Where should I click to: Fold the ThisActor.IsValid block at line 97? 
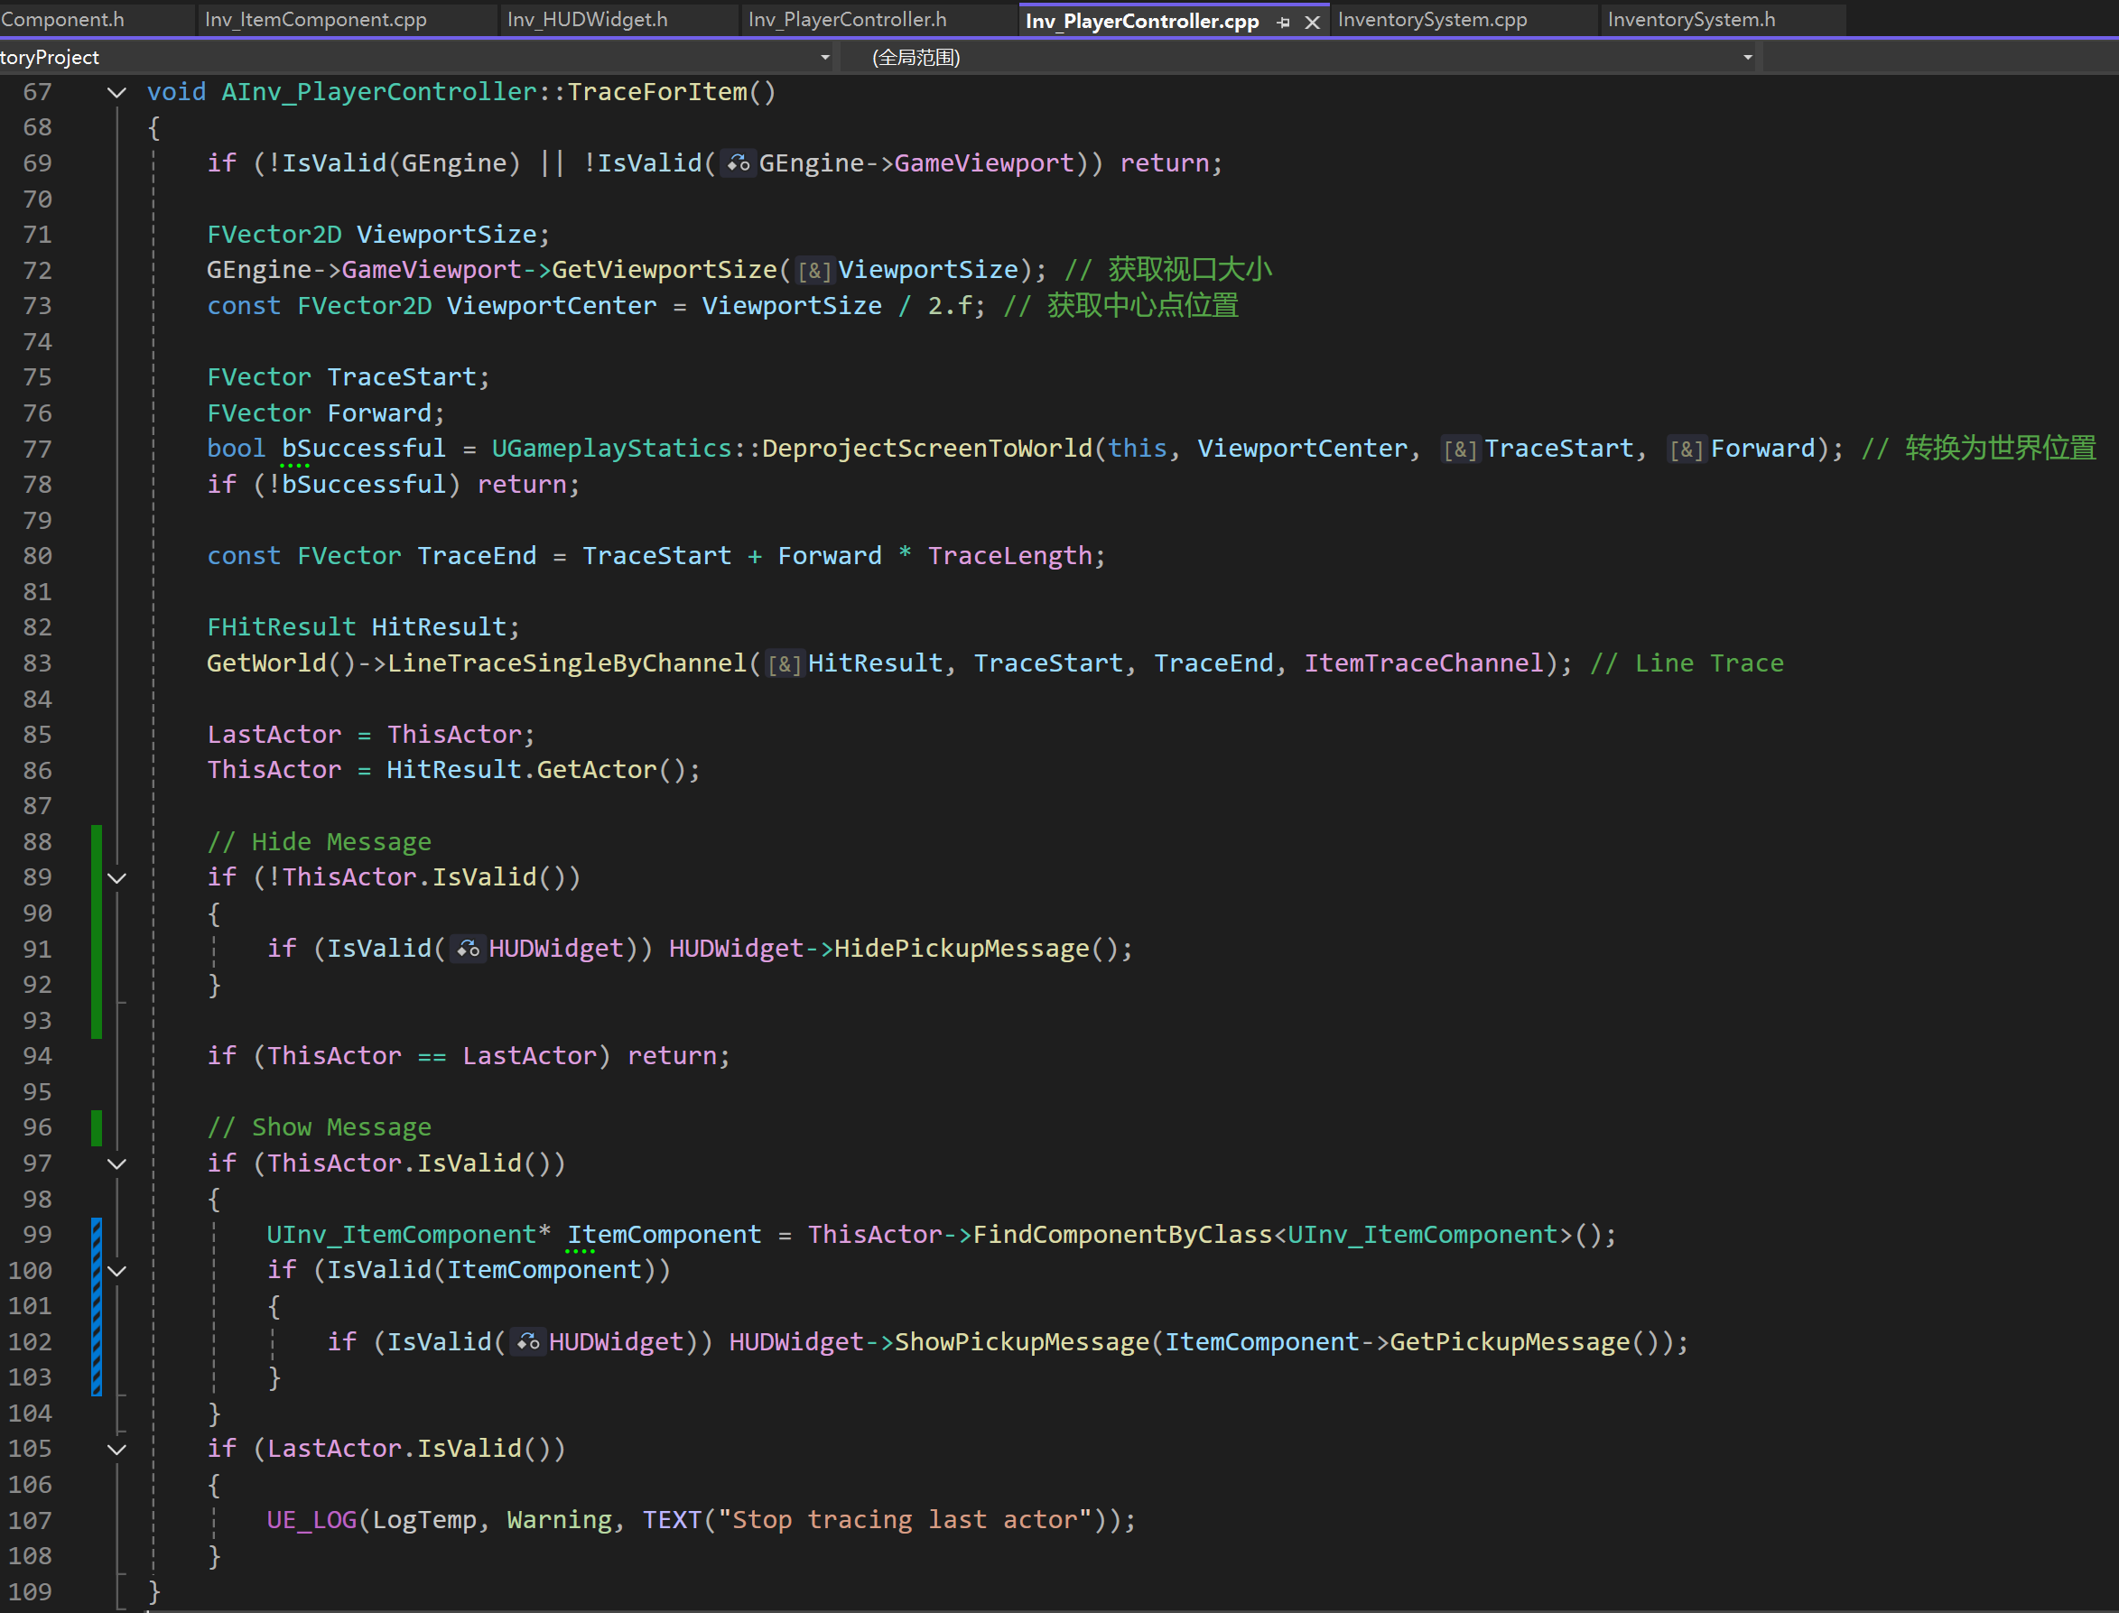(x=117, y=1163)
